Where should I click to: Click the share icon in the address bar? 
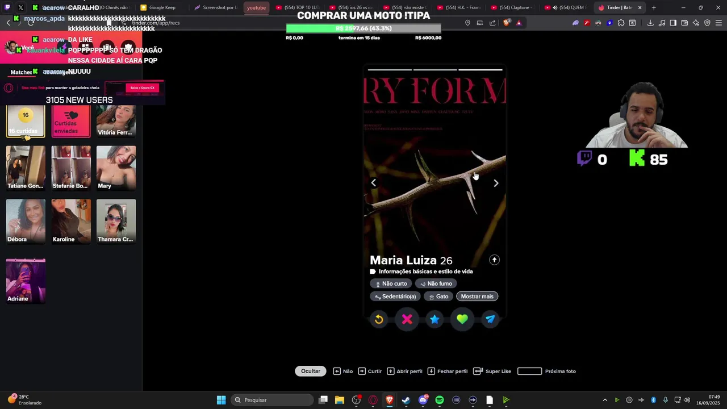pos(492,23)
